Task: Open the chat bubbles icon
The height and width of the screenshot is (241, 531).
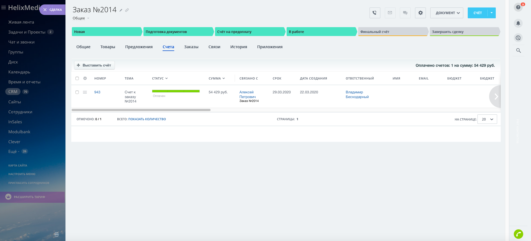Action: tap(405, 13)
